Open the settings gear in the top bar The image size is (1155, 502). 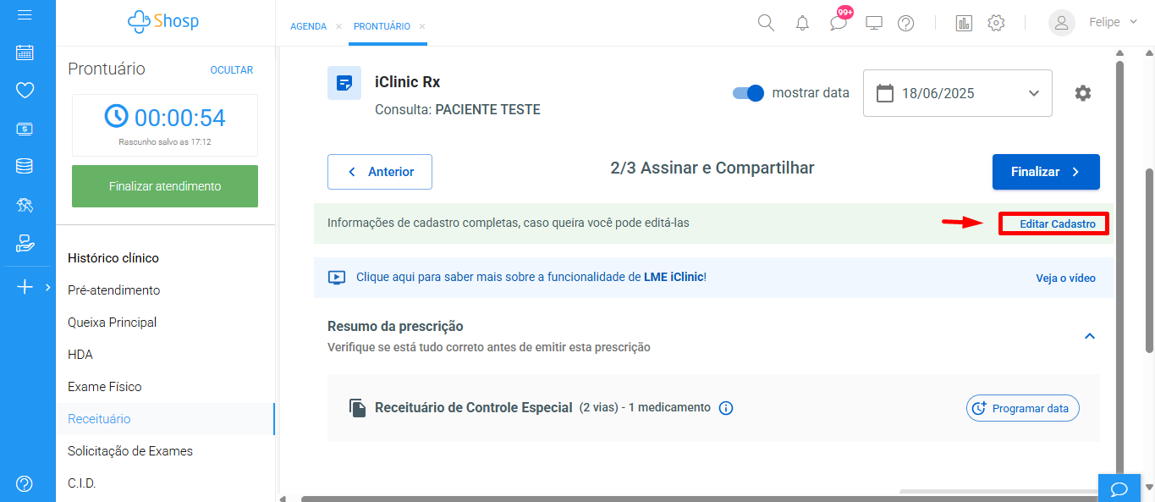[996, 23]
